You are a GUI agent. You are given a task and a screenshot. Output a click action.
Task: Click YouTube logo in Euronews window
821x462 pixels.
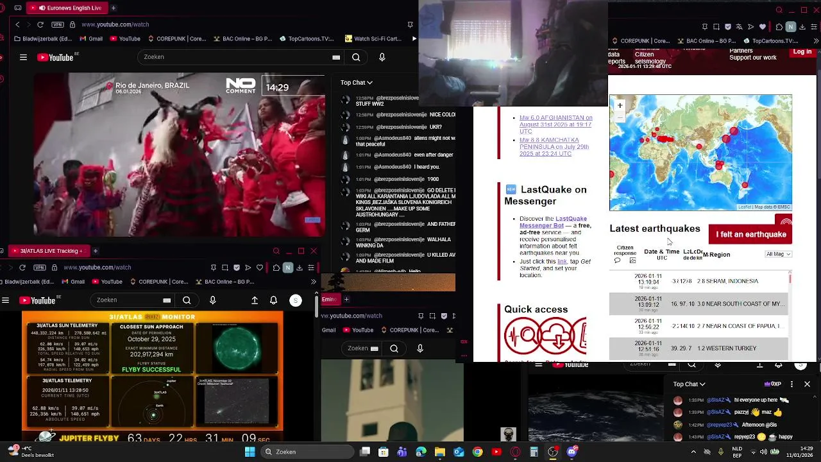point(55,57)
